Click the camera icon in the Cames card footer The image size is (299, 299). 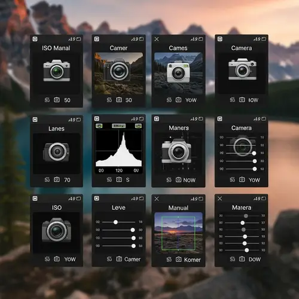tap(178, 100)
